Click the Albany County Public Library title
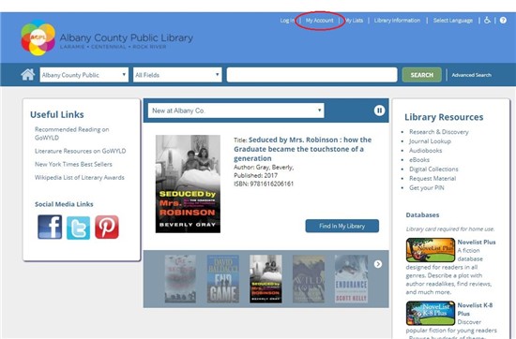This screenshot has width=516, height=339. coord(127,37)
